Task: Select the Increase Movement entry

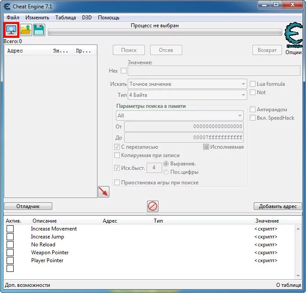Action: click(x=54, y=229)
